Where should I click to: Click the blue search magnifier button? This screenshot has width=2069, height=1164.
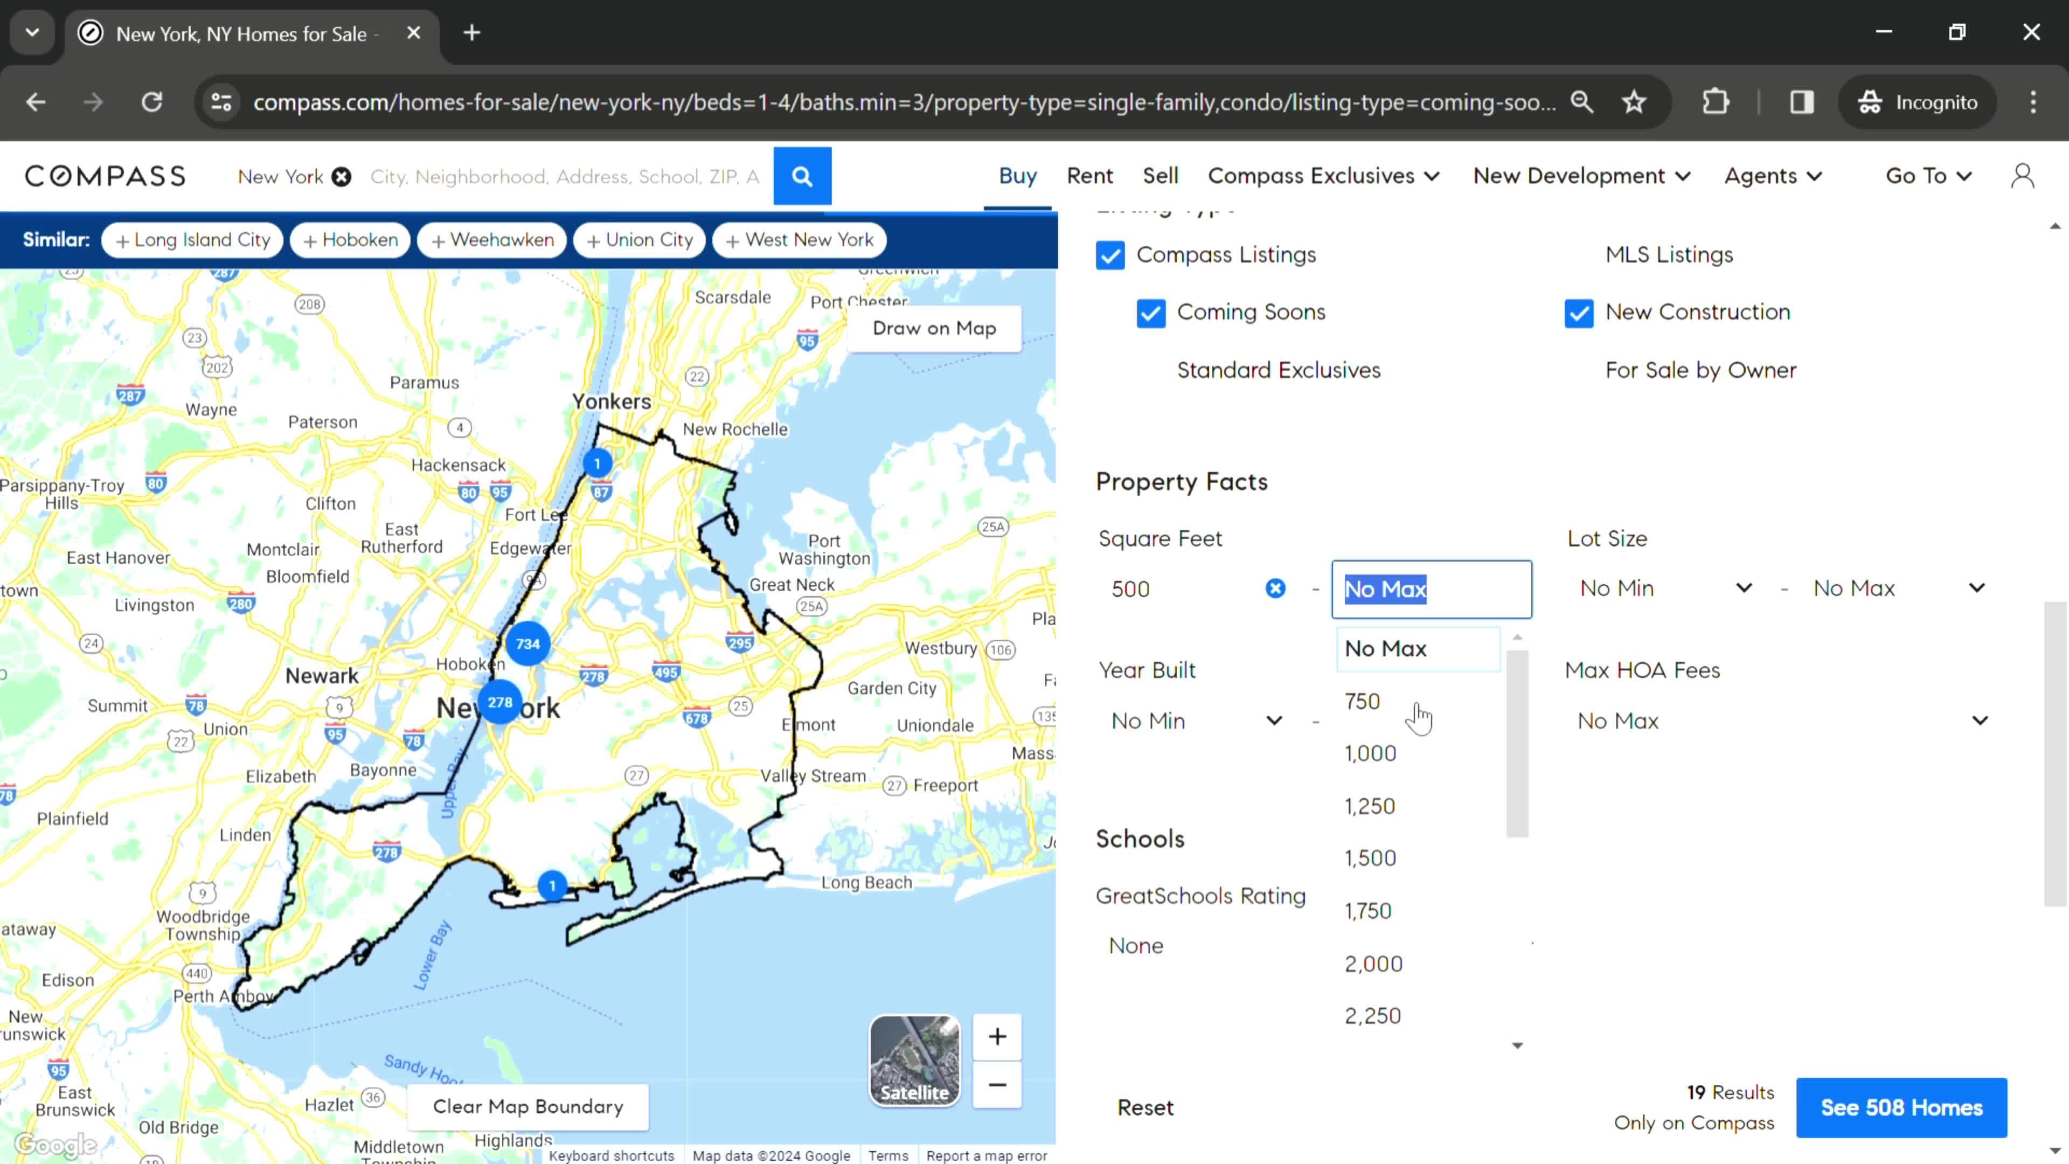[x=802, y=176]
